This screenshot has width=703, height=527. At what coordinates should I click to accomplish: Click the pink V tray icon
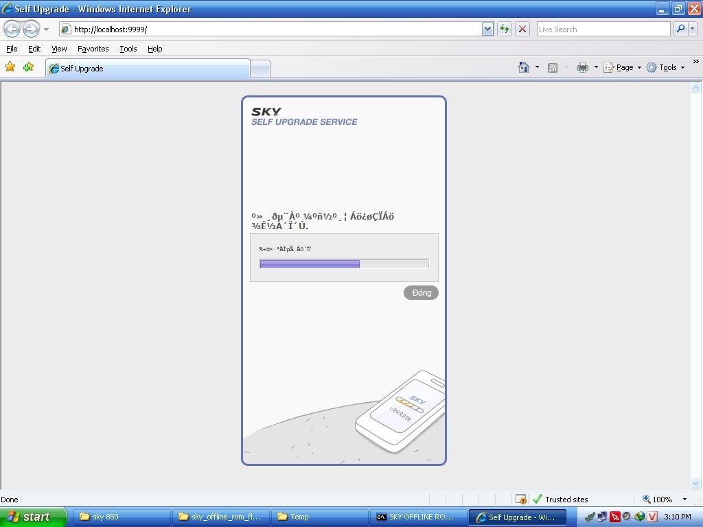(652, 517)
